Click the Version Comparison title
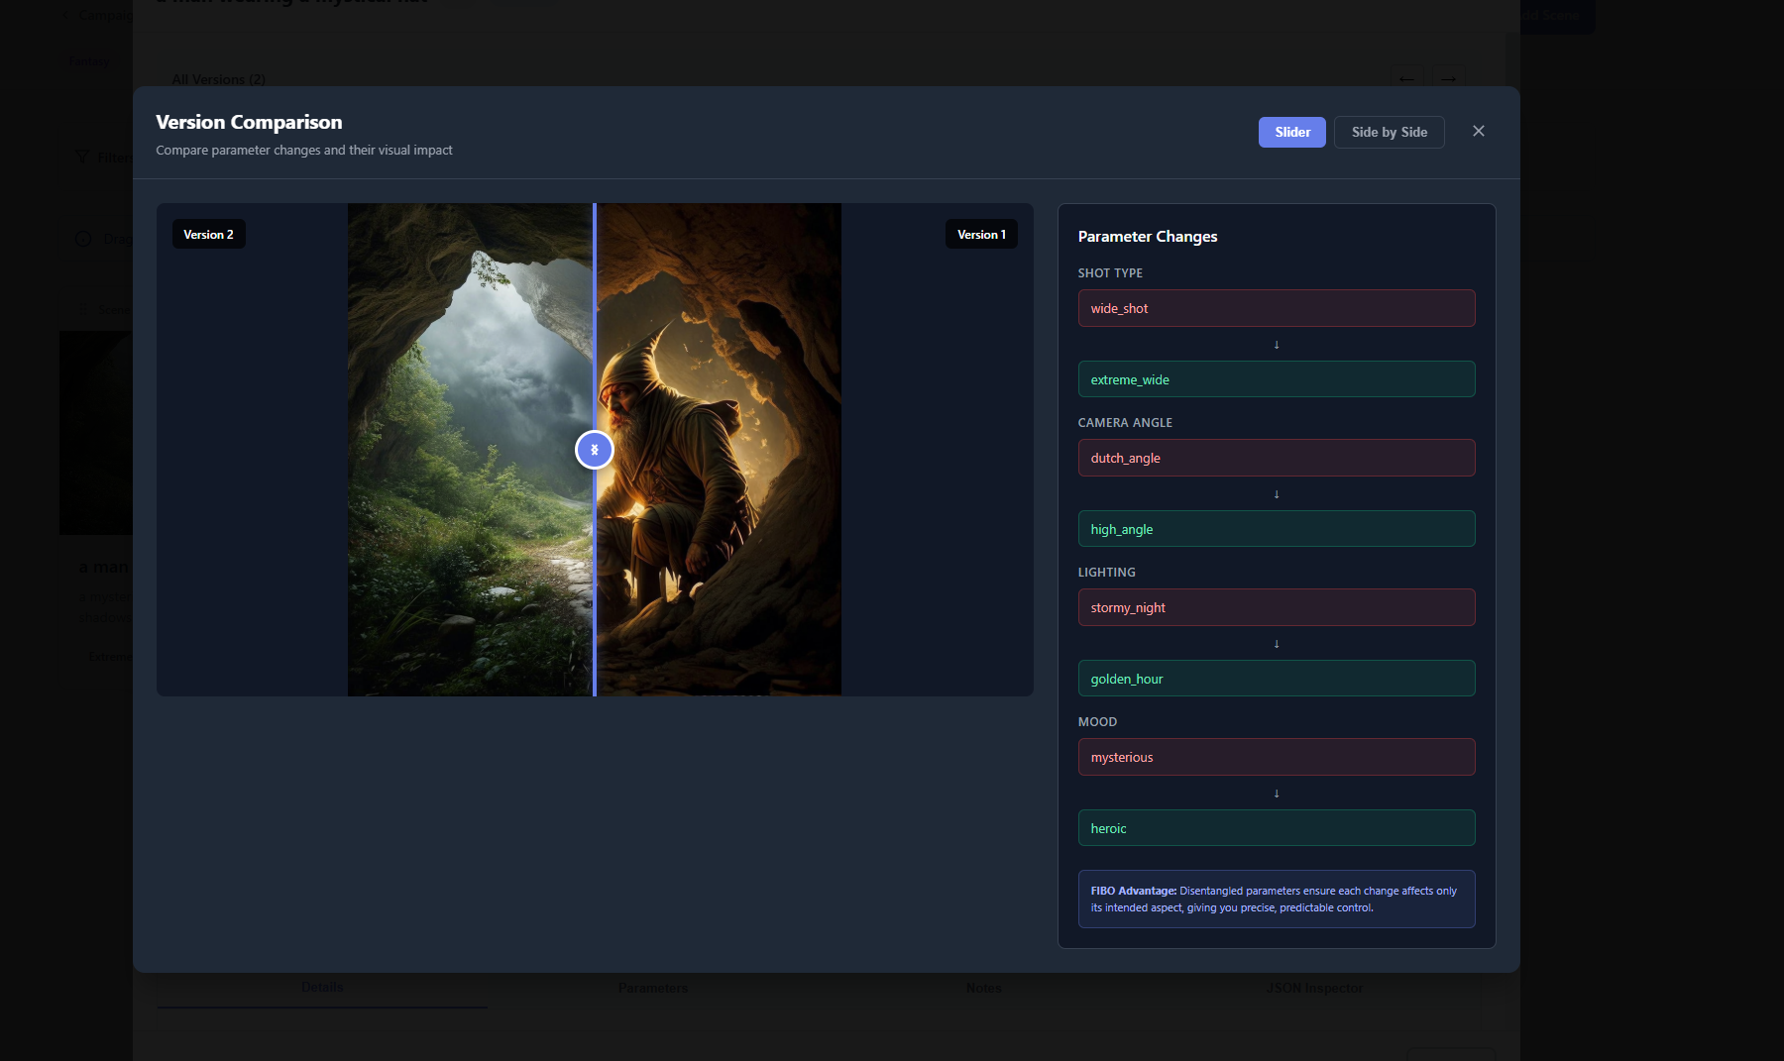The height and width of the screenshot is (1061, 1784). [x=249, y=122]
